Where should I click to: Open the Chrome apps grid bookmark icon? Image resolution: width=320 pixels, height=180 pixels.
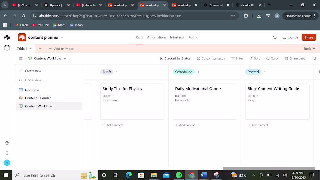point(5,25)
